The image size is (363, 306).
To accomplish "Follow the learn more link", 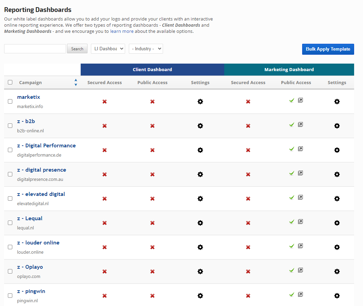I will pos(122,31).
